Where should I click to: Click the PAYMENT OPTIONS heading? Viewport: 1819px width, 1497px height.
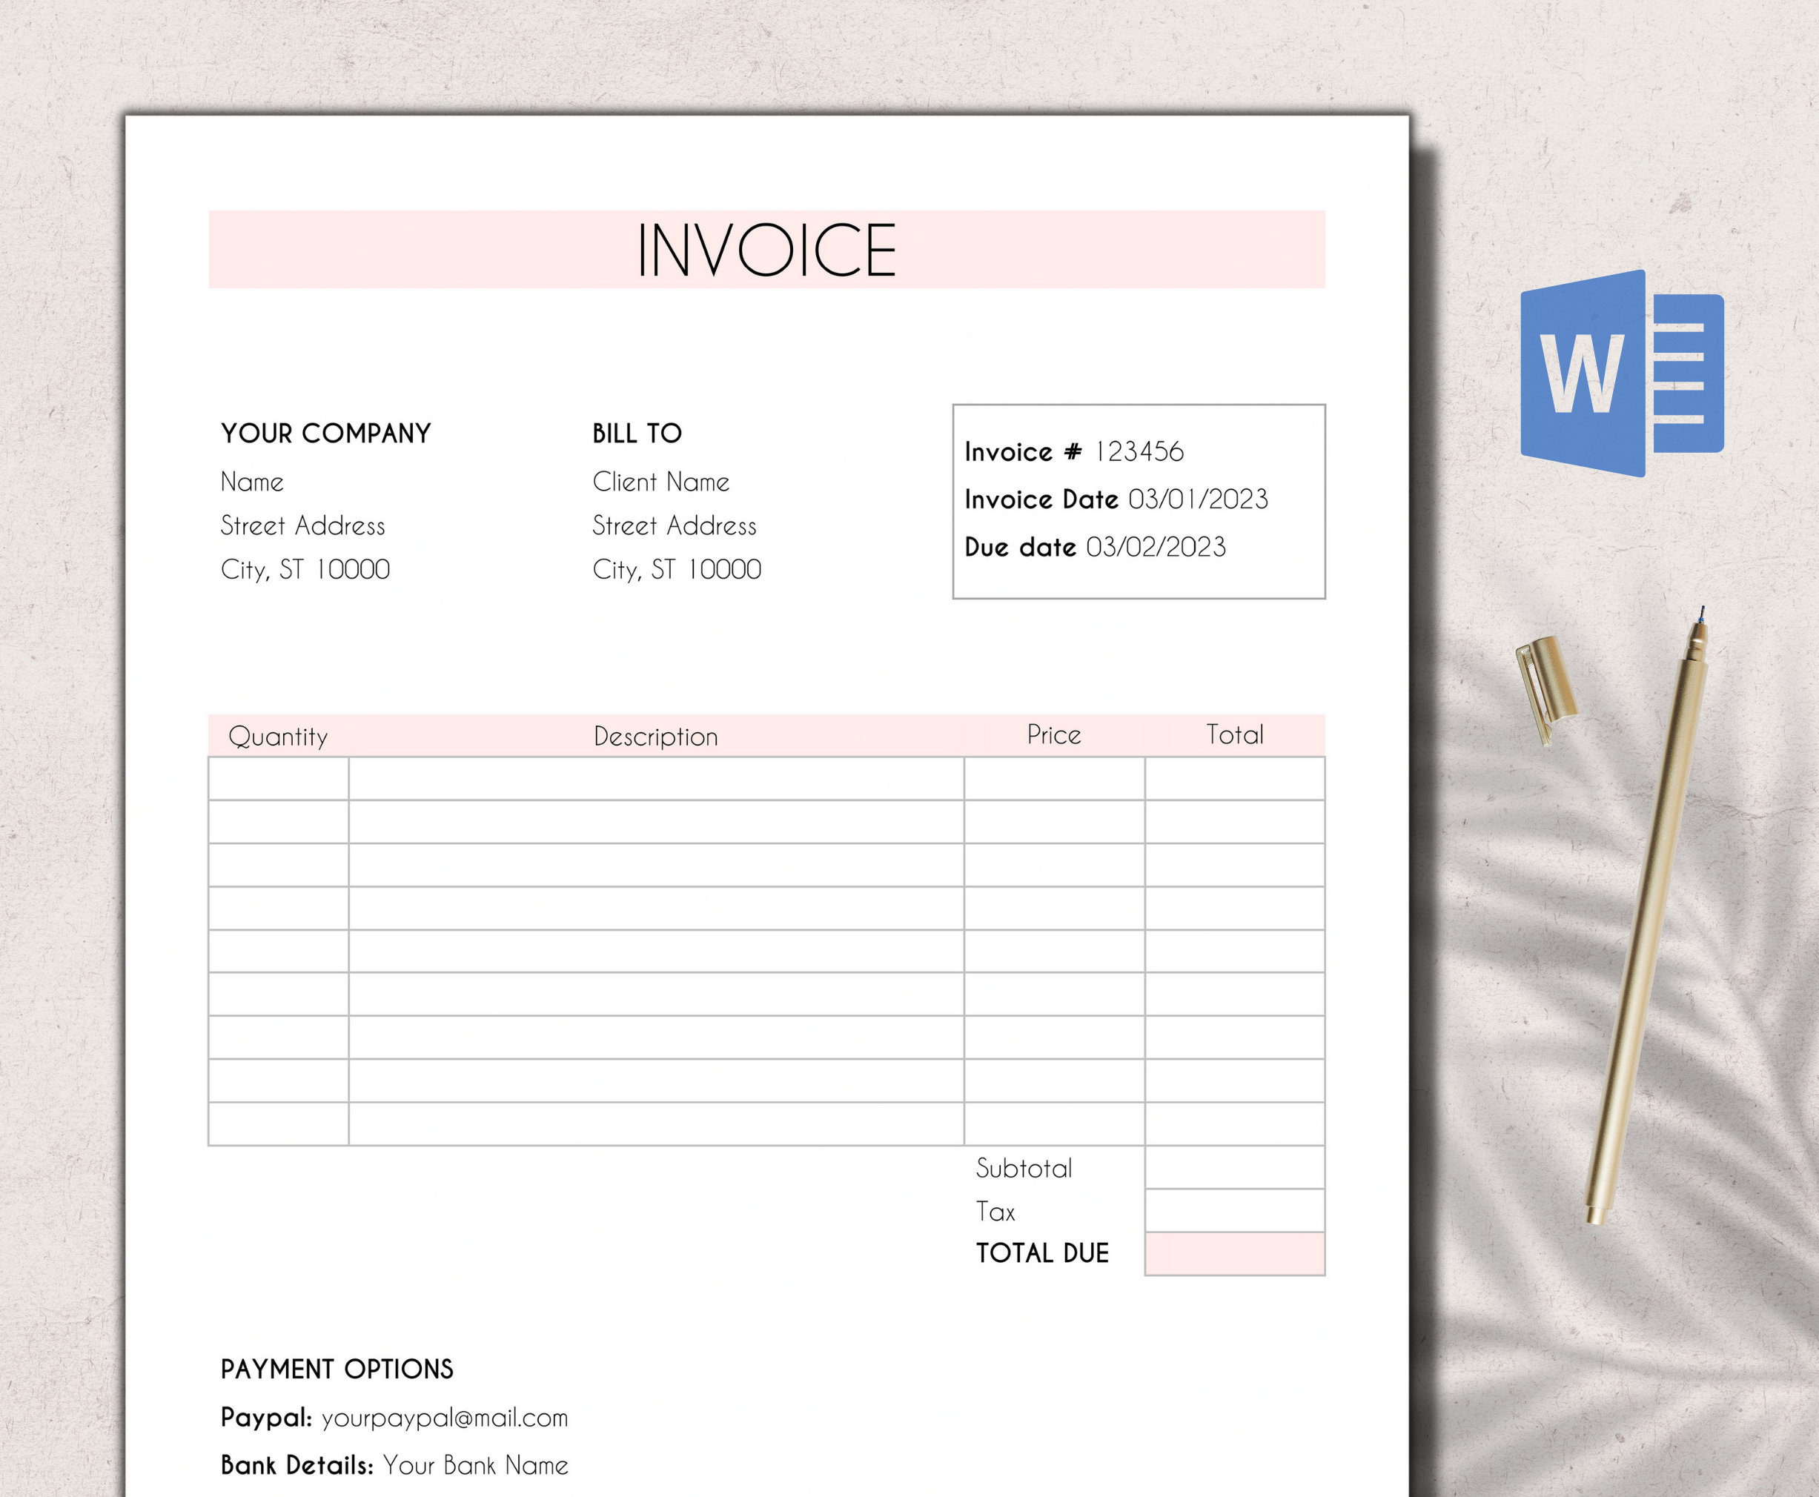tap(337, 1369)
